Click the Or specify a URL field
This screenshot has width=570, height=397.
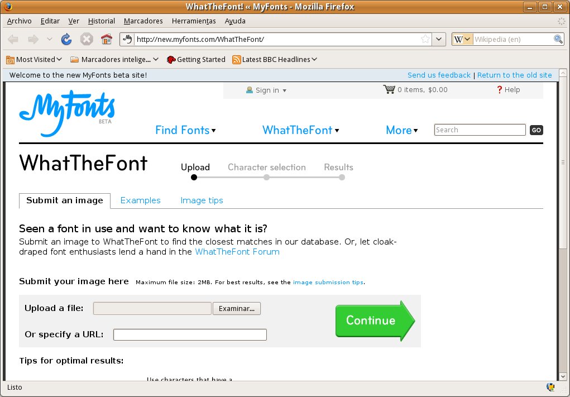pyautogui.click(x=190, y=334)
